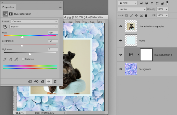Filter layers by smart objects
This screenshot has width=177, height=115.
coord(162,3)
